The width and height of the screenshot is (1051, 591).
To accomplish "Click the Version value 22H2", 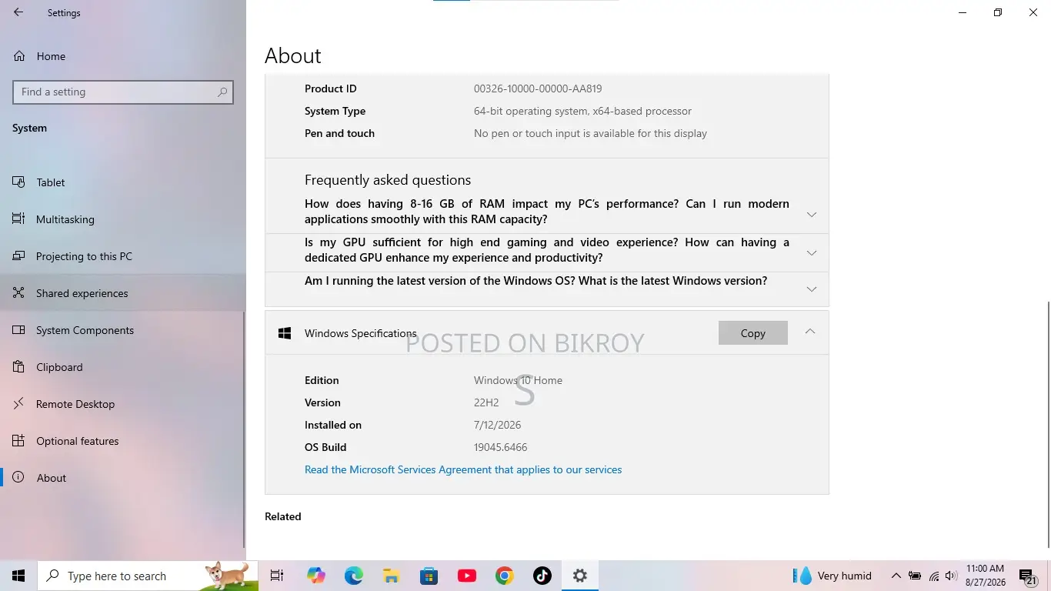I will click(486, 402).
